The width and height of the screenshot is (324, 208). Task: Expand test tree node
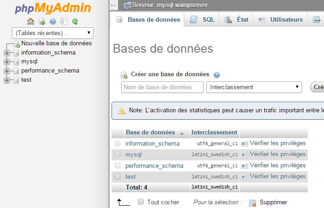(7, 80)
